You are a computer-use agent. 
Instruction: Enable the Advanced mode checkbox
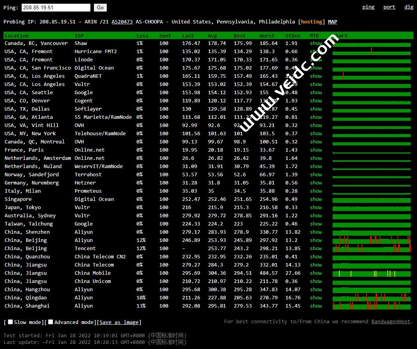pyautogui.click(x=51, y=322)
